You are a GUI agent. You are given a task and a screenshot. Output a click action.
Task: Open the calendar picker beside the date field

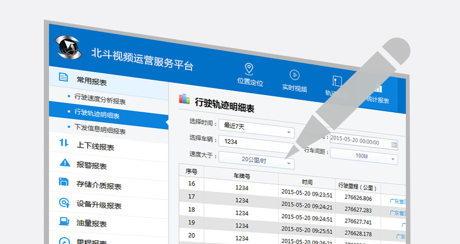click(x=394, y=145)
